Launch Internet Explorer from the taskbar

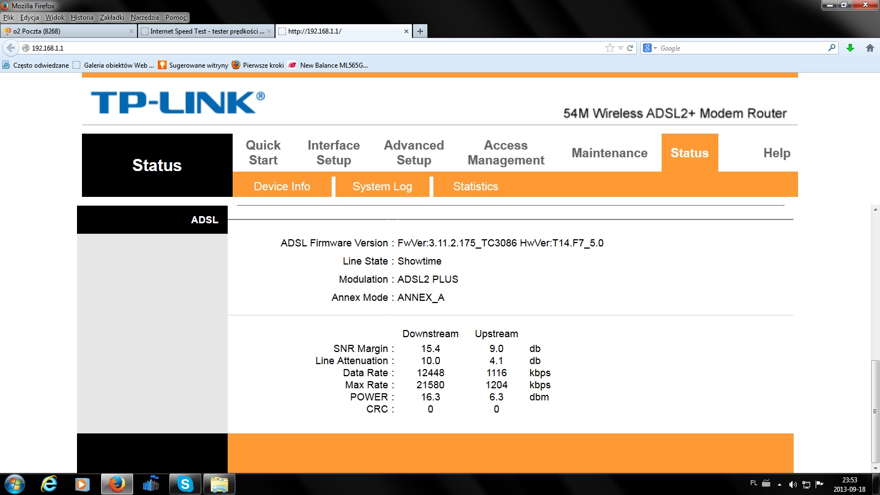49,485
